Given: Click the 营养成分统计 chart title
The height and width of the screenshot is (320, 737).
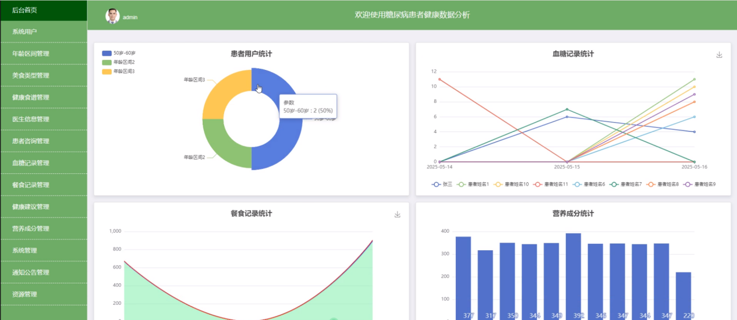Looking at the screenshot, I should point(573,214).
